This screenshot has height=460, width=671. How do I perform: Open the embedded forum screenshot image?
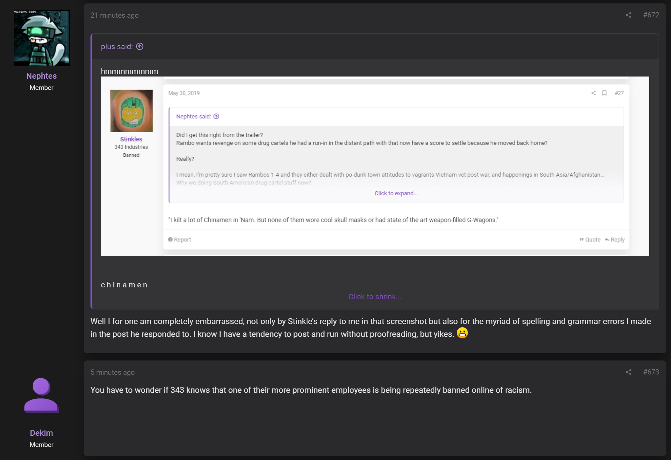(375, 166)
